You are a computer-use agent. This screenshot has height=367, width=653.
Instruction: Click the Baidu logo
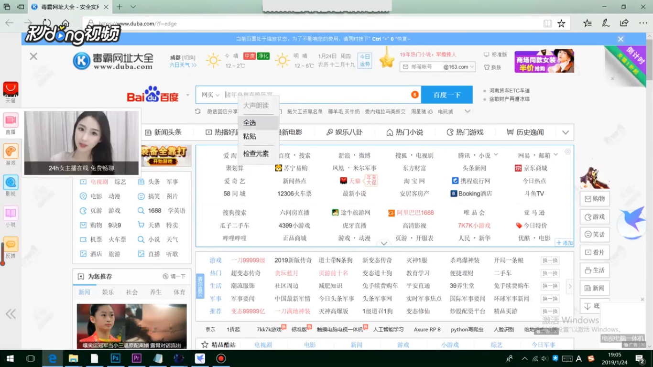click(152, 95)
